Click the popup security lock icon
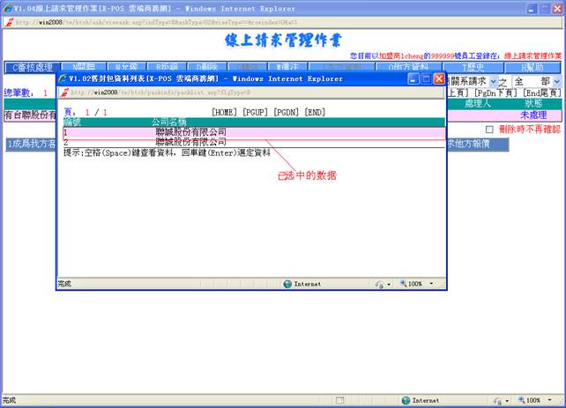Viewport: 566px width, 408px height. [x=381, y=284]
